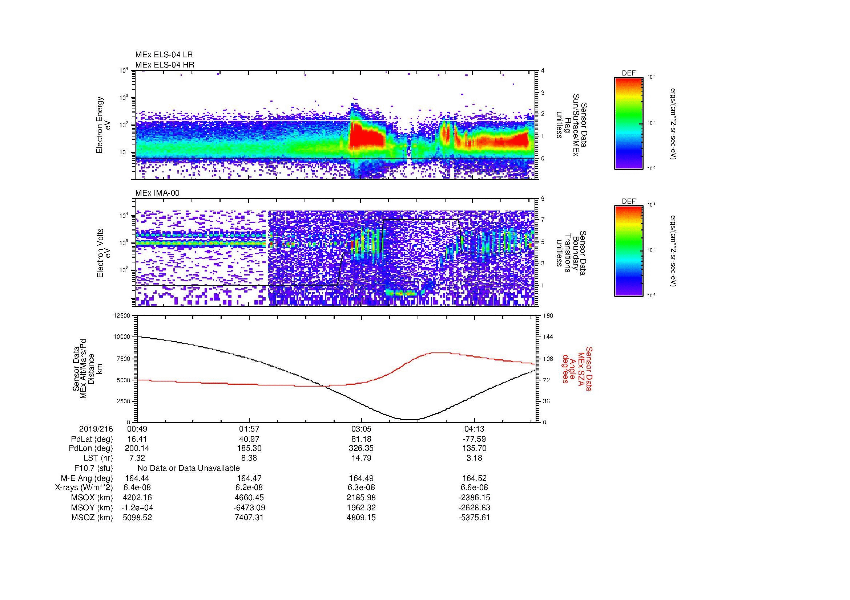Click the 'MSOY (km)' row label

pos(92,508)
